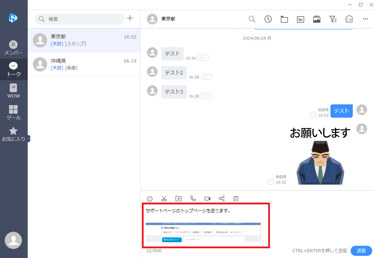Click the scissors screenshot capture icon
Viewport: 374px width, 258px height.
pyautogui.click(x=164, y=199)
